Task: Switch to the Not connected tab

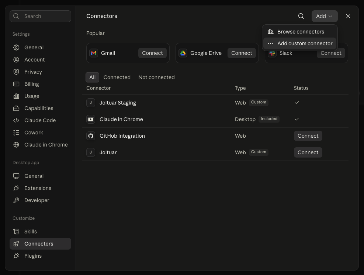Action: tap(156, 77)
